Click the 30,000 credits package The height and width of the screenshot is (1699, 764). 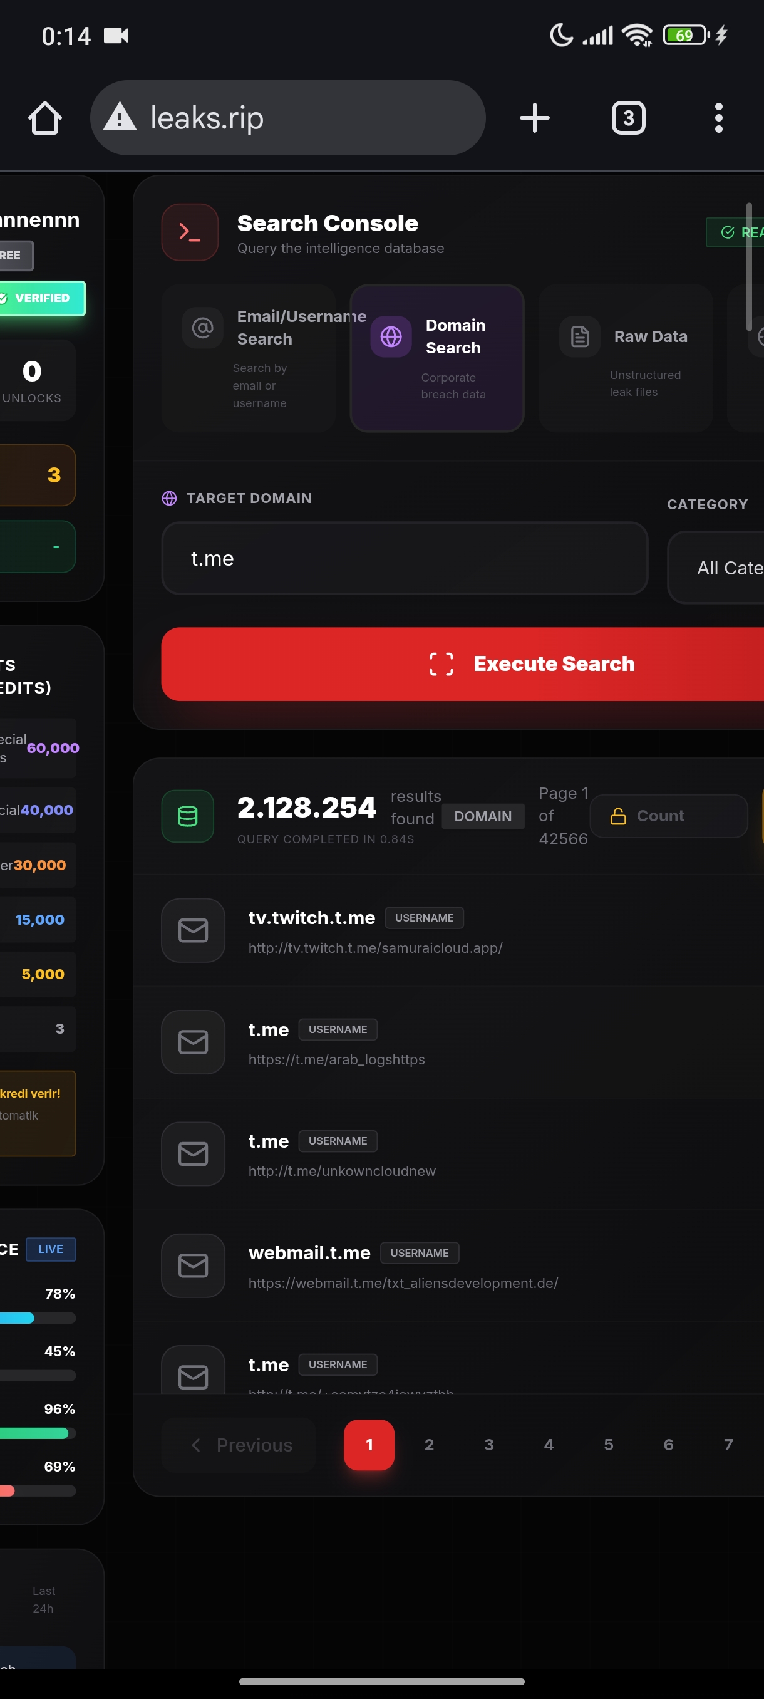click(38, 865)
